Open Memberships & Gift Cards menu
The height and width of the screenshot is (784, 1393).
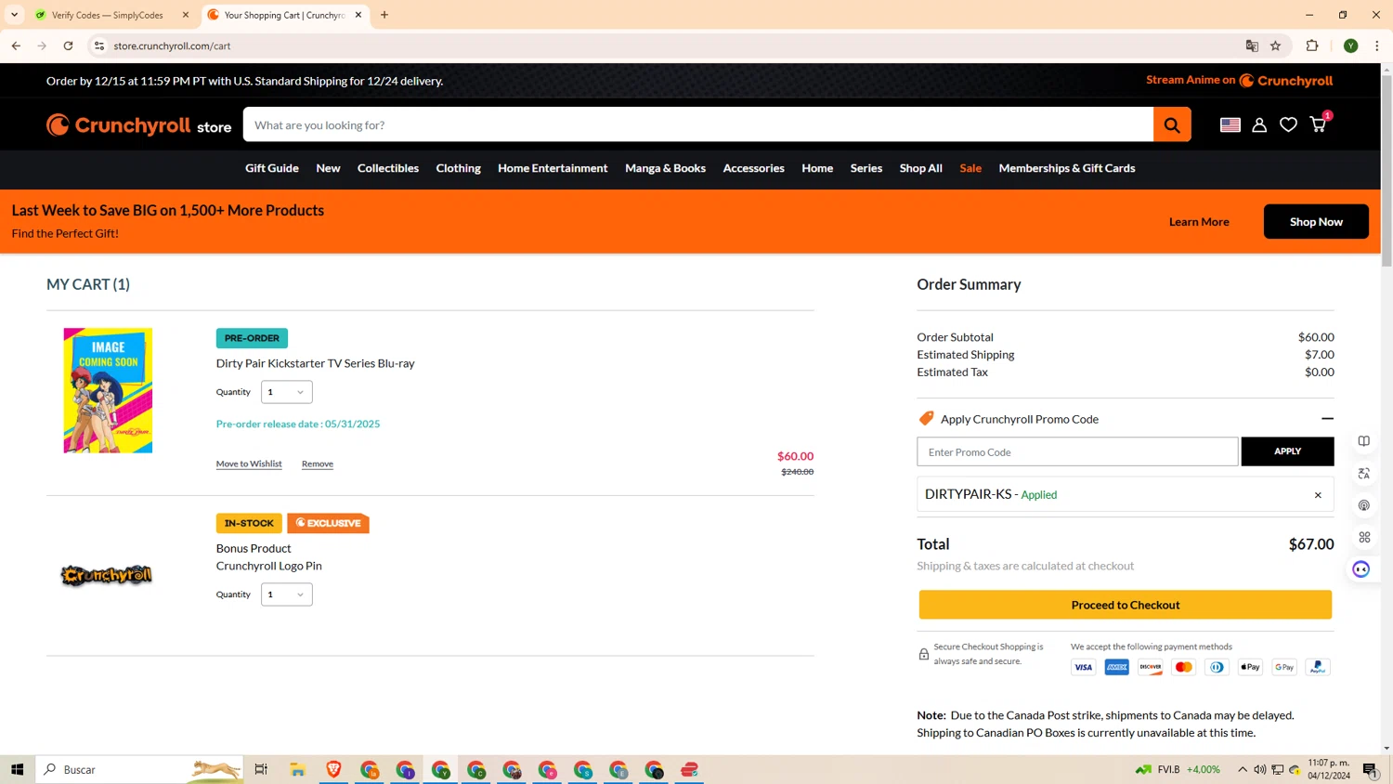tap(1067, 168)
